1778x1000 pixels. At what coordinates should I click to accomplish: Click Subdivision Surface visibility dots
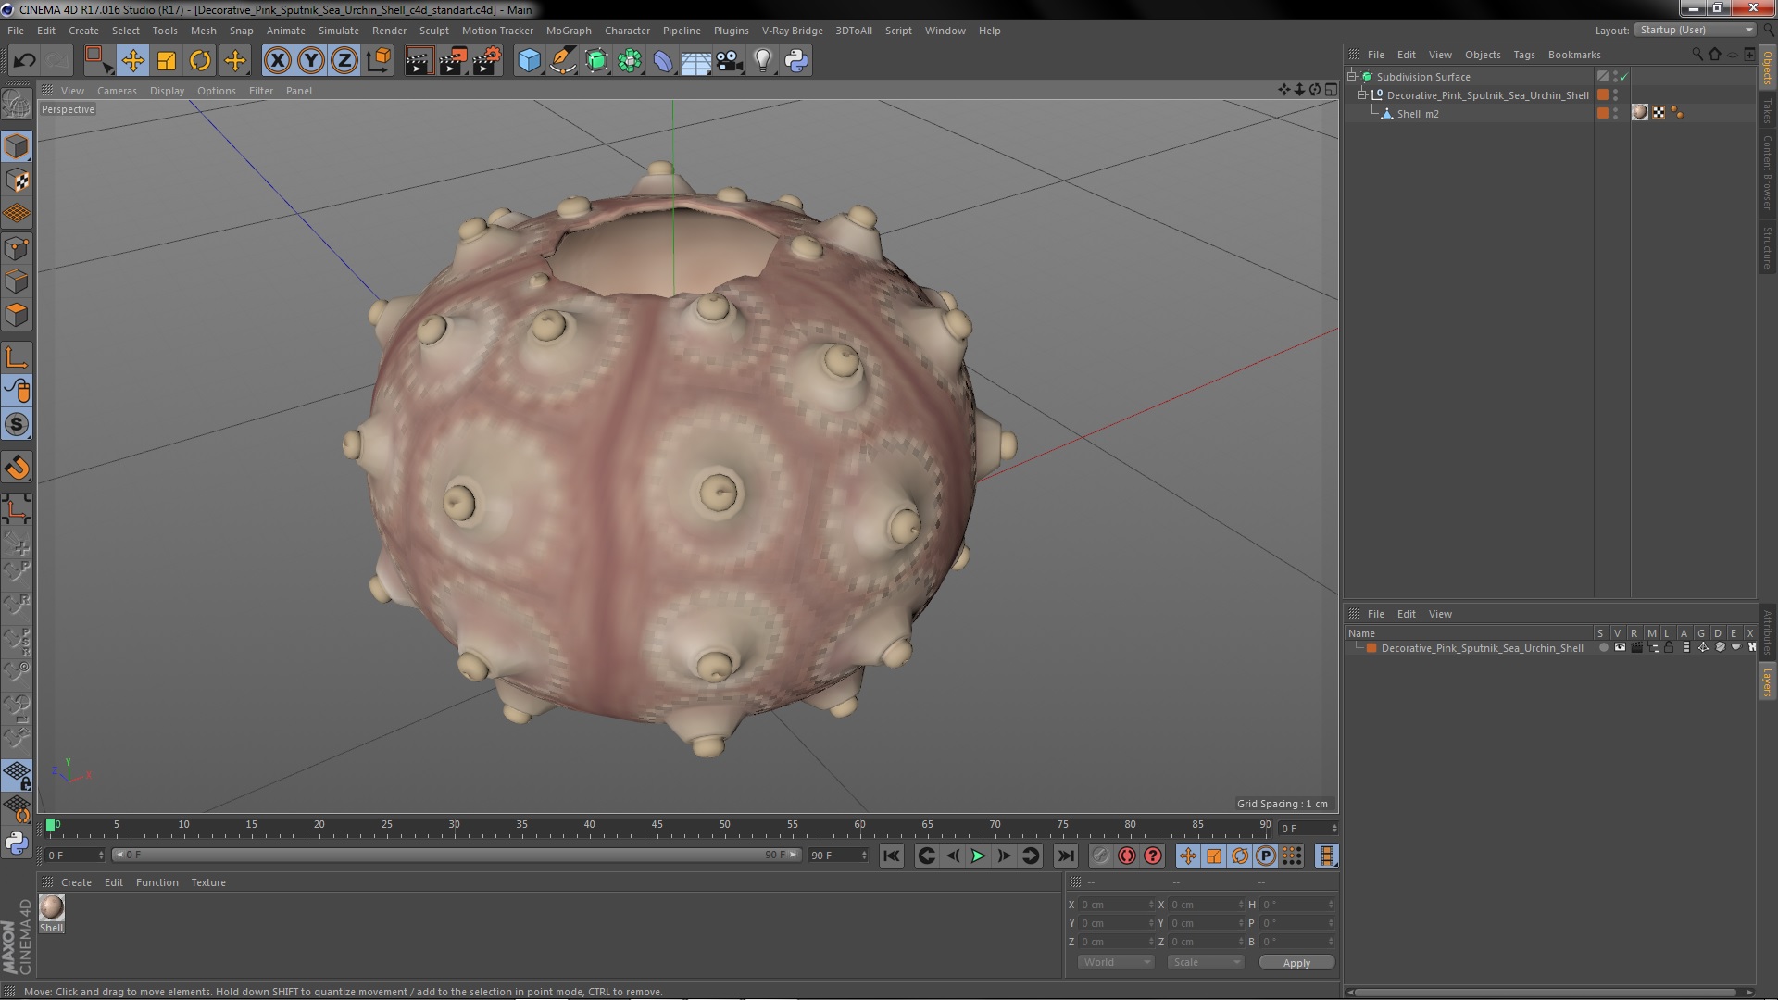coord(1615,77)
